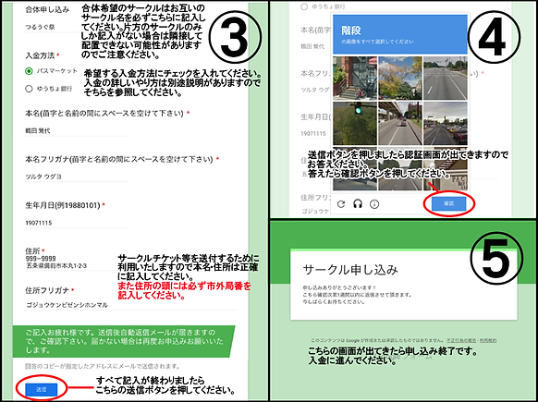The width and height of the screenshot is (538, 402).
Task: Click the 入金方法 required field label
Action: click(x=42, y=55)
